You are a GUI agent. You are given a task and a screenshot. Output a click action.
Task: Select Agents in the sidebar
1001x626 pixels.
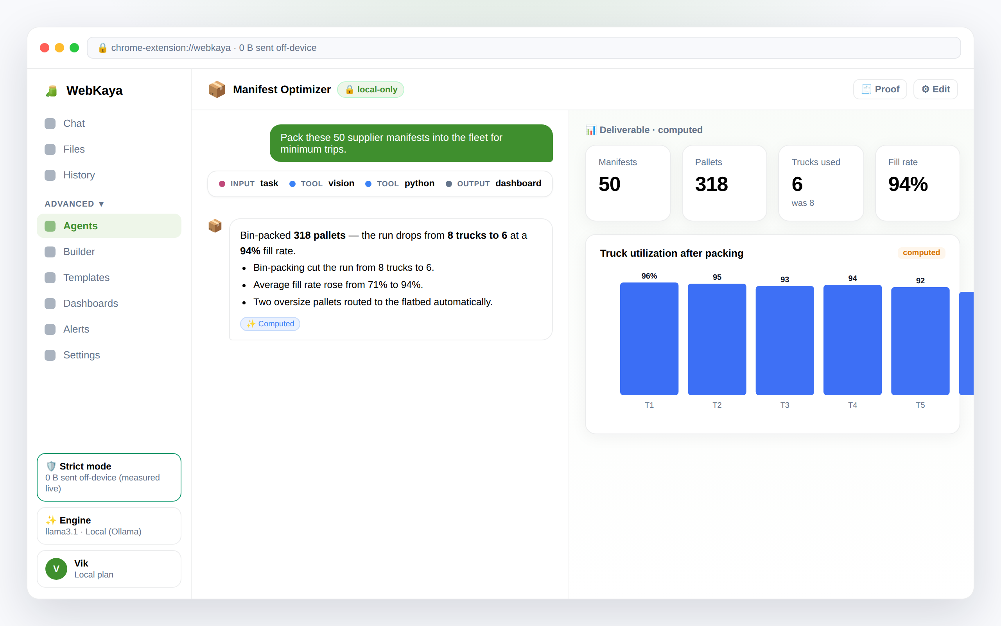109,226
